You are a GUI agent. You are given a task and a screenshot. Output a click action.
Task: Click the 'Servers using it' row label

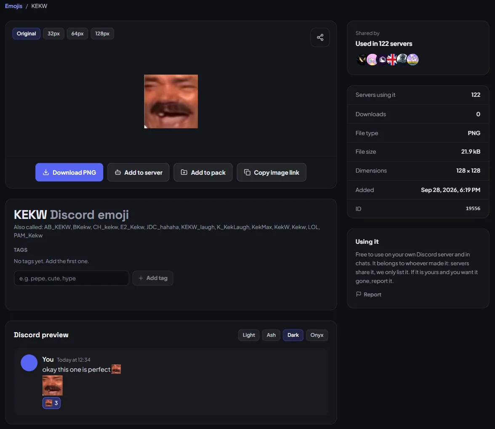coord(375,95)
